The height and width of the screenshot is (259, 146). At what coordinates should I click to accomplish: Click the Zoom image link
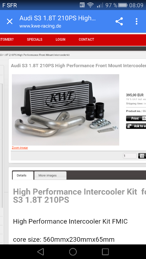[x=20, y=148]
